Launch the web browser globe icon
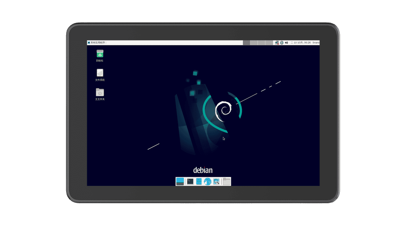Viewport: 406px width, 228px height. [208, 181]
